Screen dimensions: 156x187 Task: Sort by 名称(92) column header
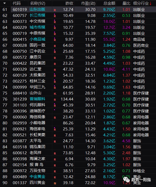38,3
